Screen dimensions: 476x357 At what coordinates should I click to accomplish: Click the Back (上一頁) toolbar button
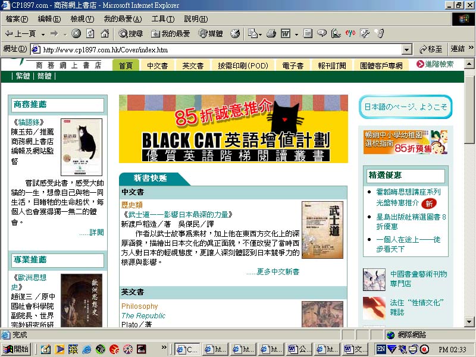20,33
